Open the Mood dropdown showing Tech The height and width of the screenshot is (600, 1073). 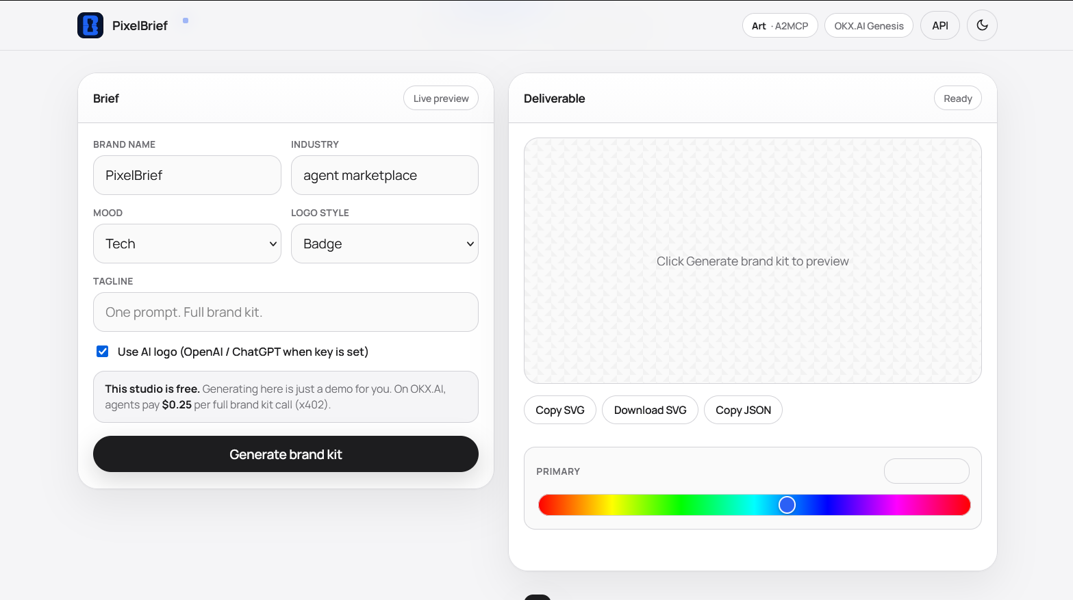187,244
